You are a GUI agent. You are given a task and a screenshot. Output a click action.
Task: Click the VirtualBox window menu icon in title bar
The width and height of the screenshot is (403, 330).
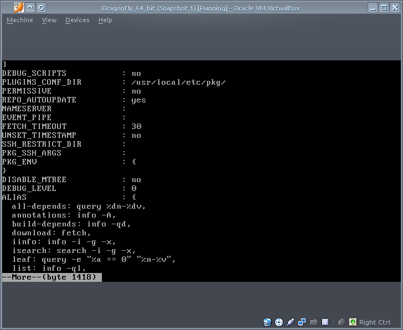point(18,8)
